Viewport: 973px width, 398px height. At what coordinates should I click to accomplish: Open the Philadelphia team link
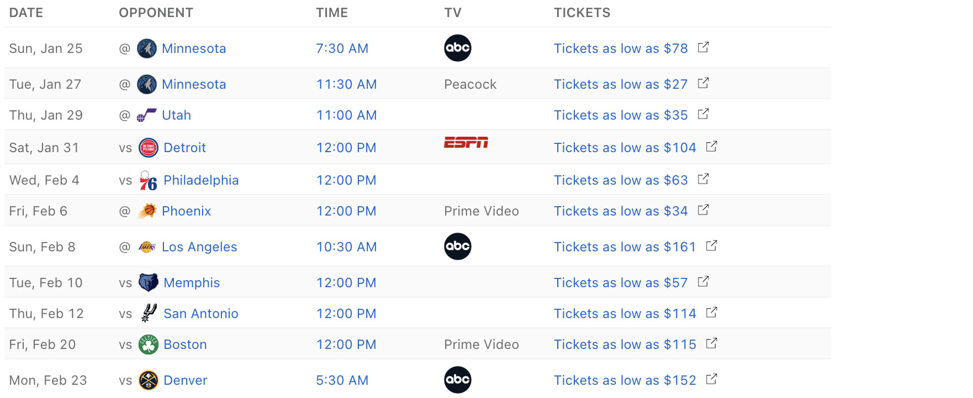point(201,180)
